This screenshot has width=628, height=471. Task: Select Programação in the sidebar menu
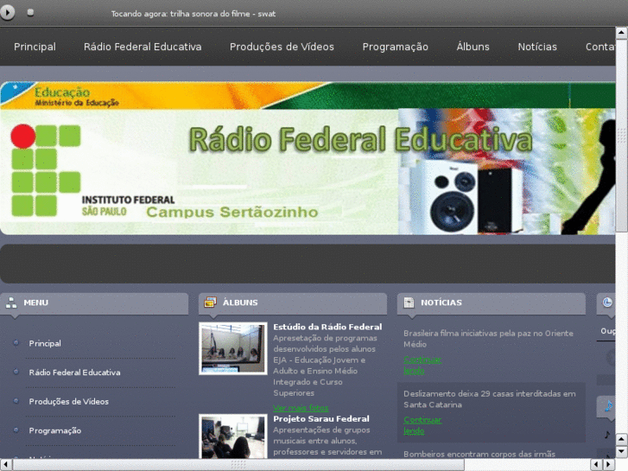[x=55, y=430]
